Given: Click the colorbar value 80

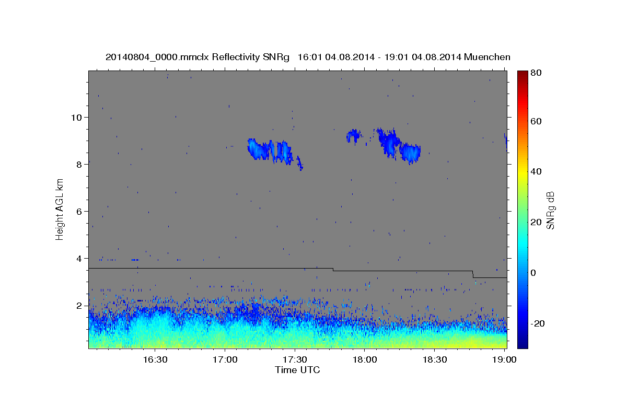Looking at the screenshot, I should [535, 73].
